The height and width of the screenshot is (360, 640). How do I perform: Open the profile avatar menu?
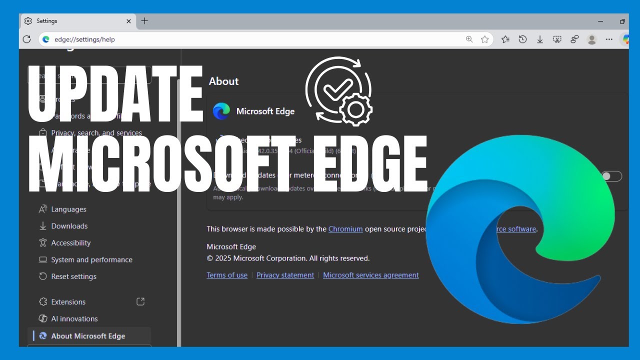coord(591,39)
